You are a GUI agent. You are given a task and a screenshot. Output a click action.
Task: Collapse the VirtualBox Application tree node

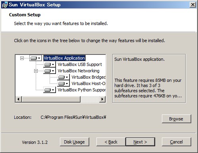22,58
